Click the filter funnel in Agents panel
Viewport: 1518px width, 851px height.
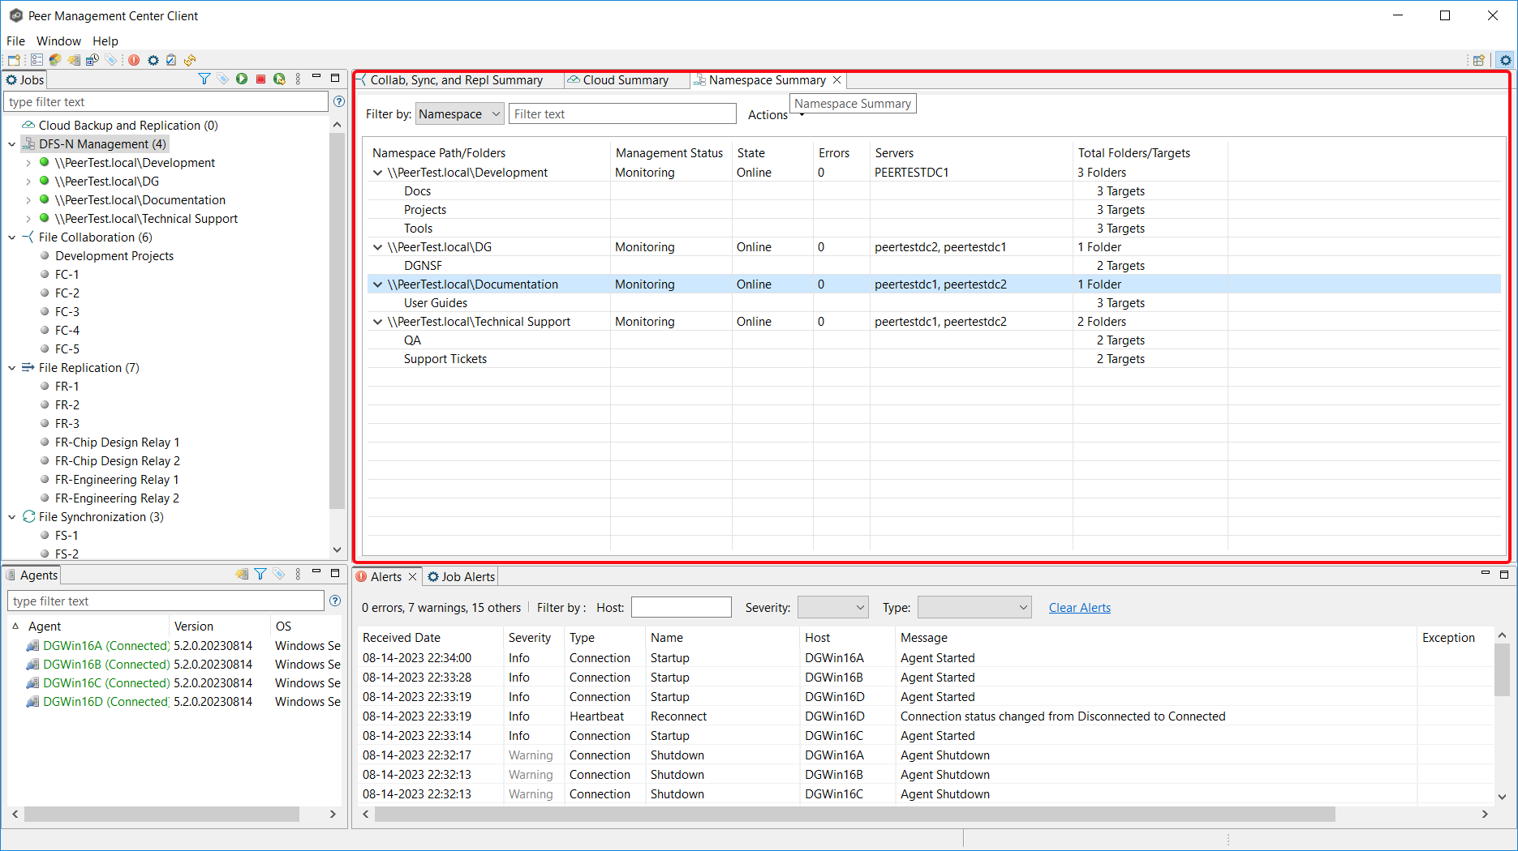pyautogui.click(x=260, y=574)
